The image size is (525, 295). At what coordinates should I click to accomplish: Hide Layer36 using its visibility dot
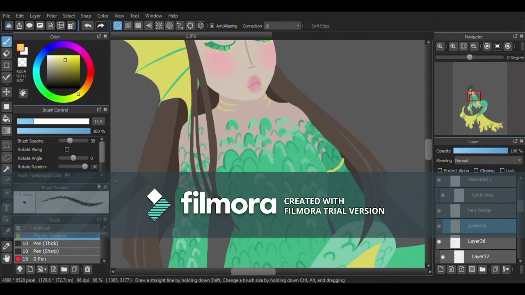click(x=439, y=242)
